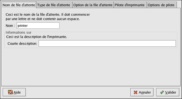Go to the Options de pilote tab
The image size is (182, 99).
[x=162, y=5]
